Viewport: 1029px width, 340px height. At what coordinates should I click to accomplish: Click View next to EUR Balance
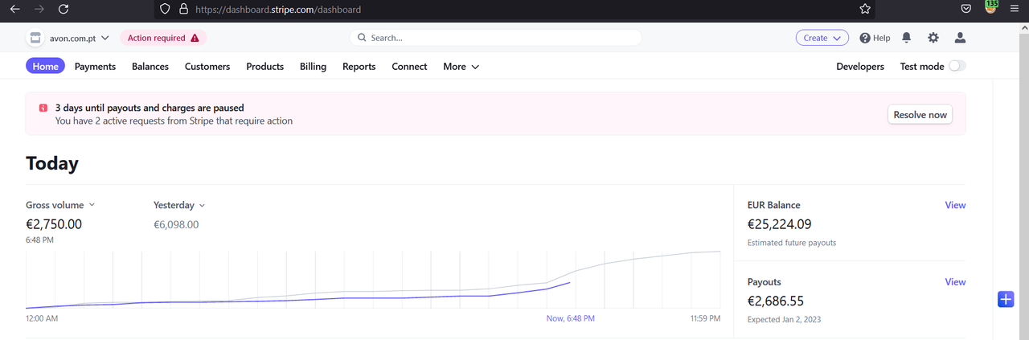955,205
